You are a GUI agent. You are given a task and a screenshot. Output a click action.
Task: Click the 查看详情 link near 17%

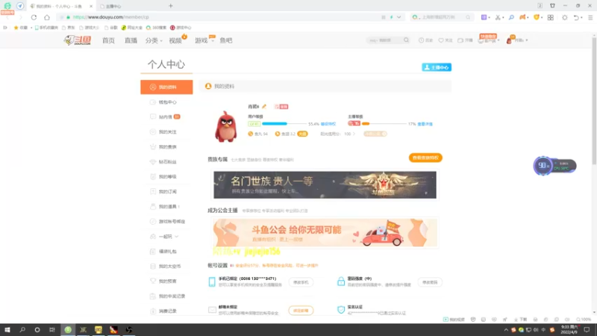pyautogui.click(x=425, y=124)
